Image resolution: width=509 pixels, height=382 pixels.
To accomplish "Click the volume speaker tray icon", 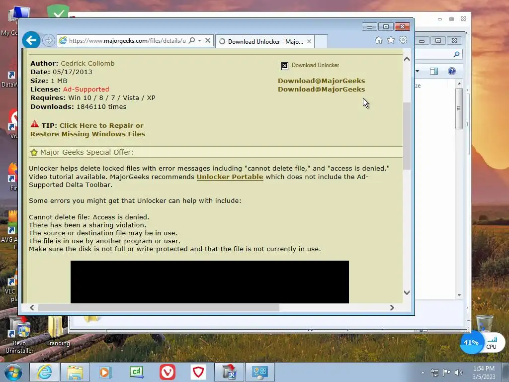I will pos(459,373).
